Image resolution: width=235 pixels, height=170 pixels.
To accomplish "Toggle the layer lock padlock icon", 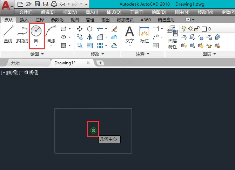I will 196,29.
